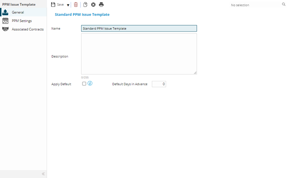
Task: Click the search magnifier icon
Action: (x=284, y=4)
